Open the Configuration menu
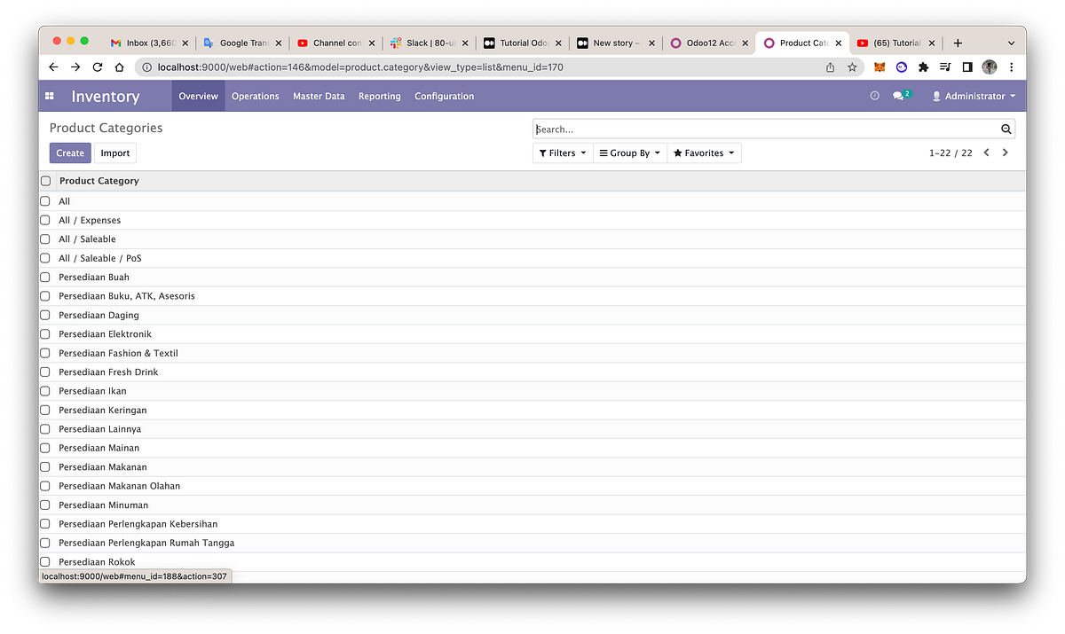1065x634 pixels. [444, 96]
